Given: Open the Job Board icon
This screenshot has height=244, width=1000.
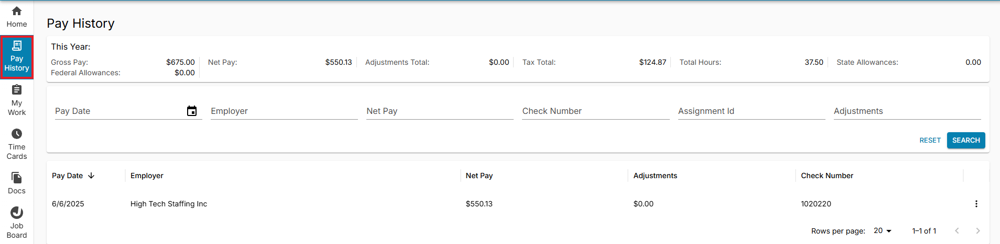Looking at the screenshot, I should [17, 213].
